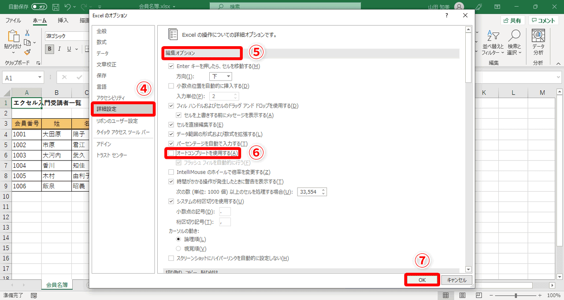Disable システムの桁区切りを使用する option
This screenshot has width=564, height=300.
(x=171, y=201)
